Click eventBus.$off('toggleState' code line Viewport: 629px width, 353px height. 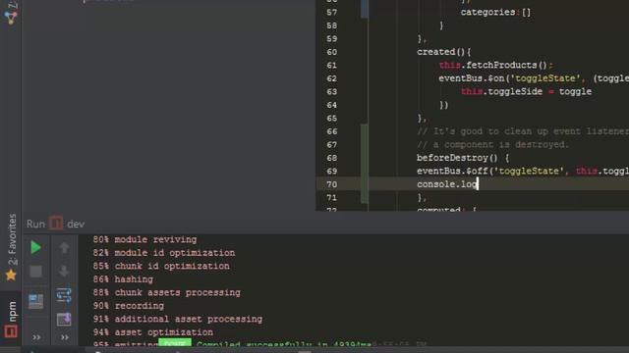coord(523,172)
